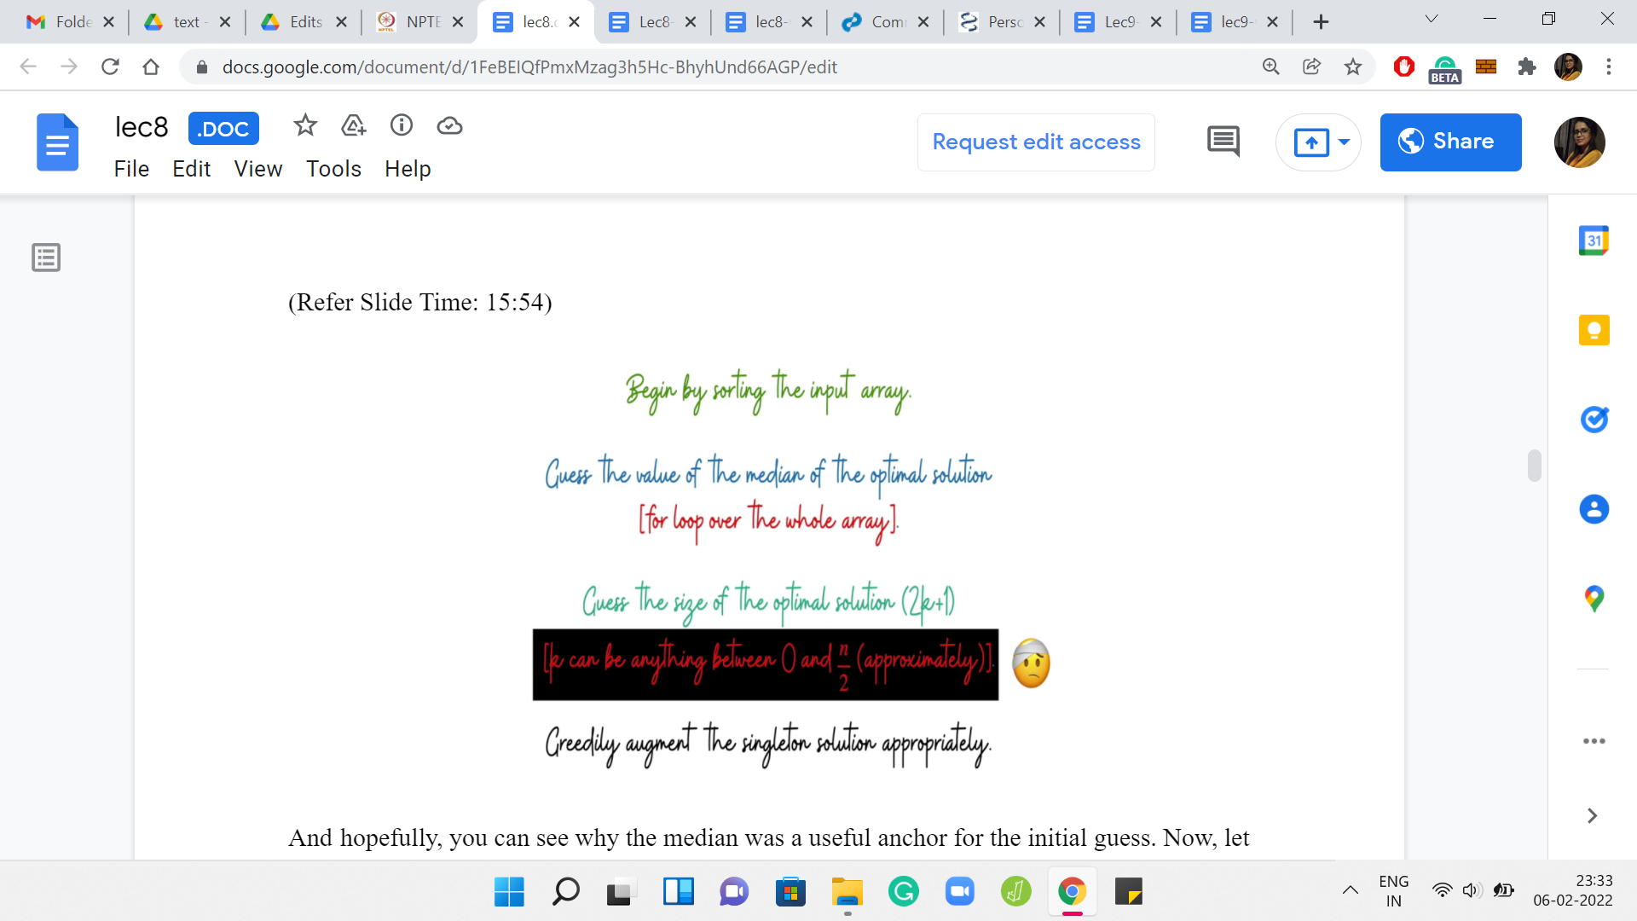Open Google Keep in the side panel

coord(1593,330)
